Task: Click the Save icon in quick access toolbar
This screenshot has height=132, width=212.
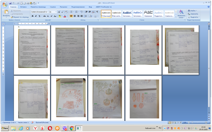Action: 10,3
